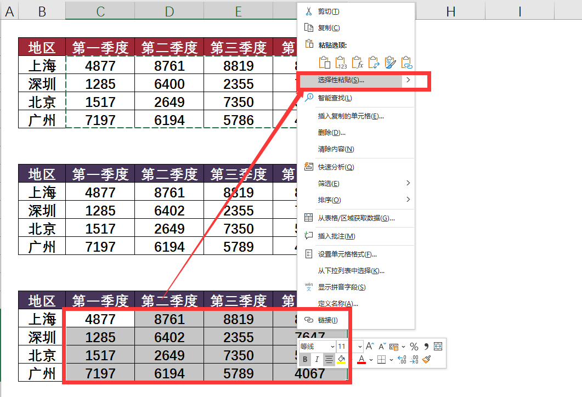The image size is (582, 397).
Task: Select 定义名称(A)... menu entry
Action: click(356, 303)
